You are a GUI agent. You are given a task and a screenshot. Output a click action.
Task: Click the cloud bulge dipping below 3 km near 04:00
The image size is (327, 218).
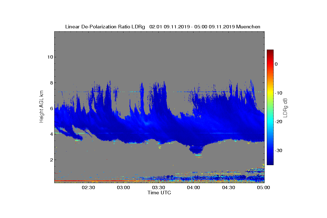[x=197, y=149]
